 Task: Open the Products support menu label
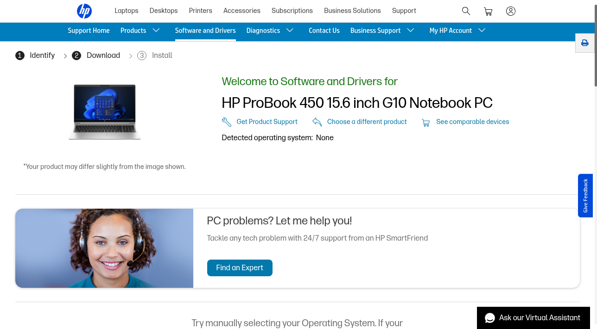click(x=133, y=31)
